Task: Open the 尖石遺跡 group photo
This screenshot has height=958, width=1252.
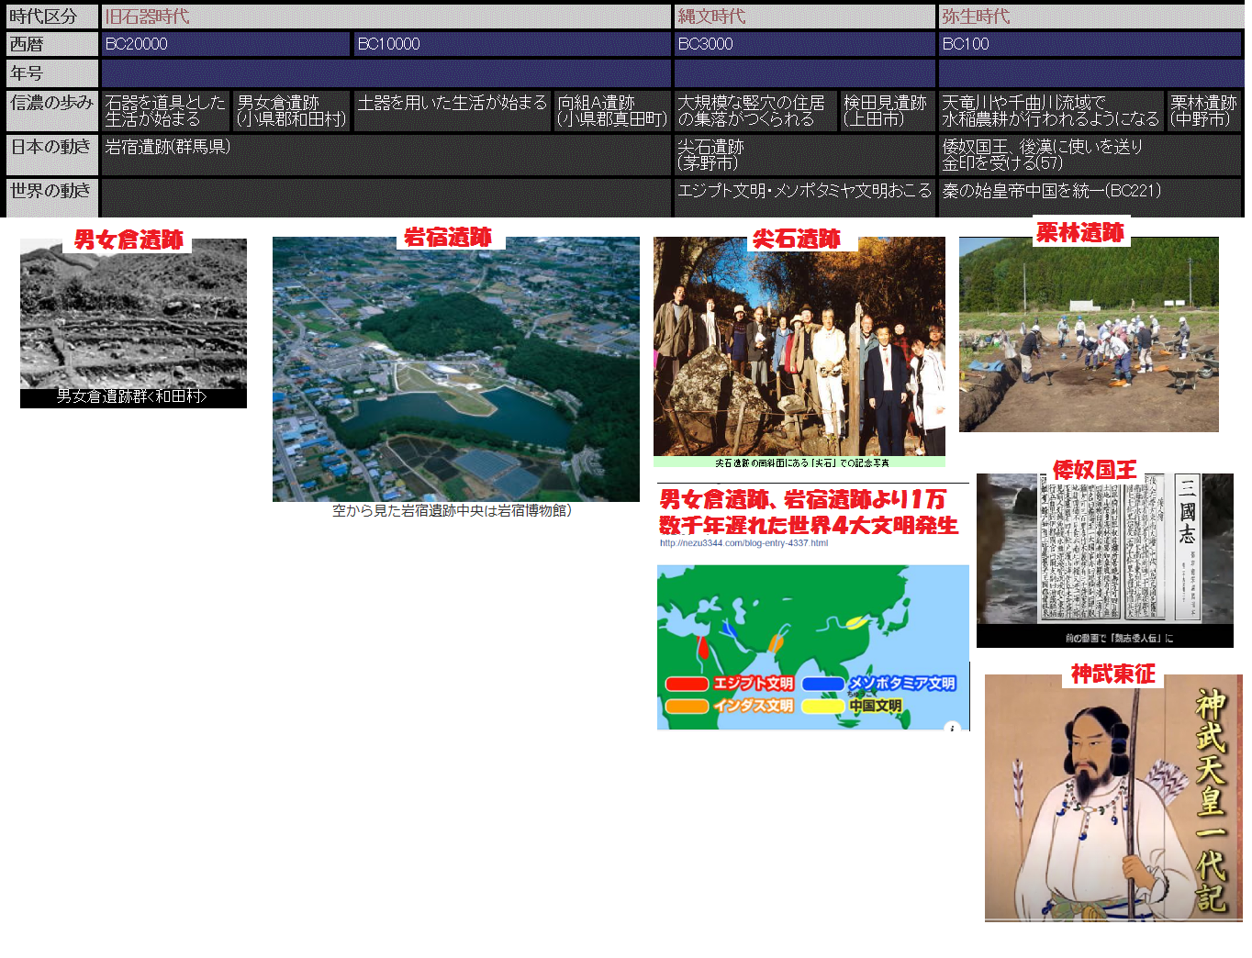Action: (x=799, y=349)
